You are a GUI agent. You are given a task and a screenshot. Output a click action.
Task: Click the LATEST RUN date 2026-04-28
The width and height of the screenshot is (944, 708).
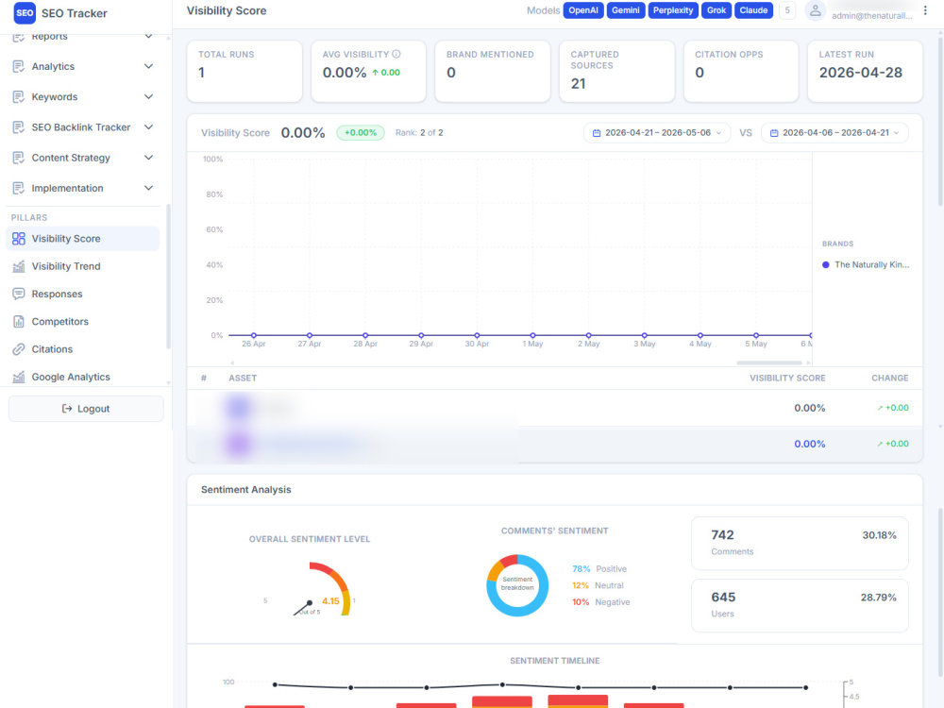tap(860, 73)
